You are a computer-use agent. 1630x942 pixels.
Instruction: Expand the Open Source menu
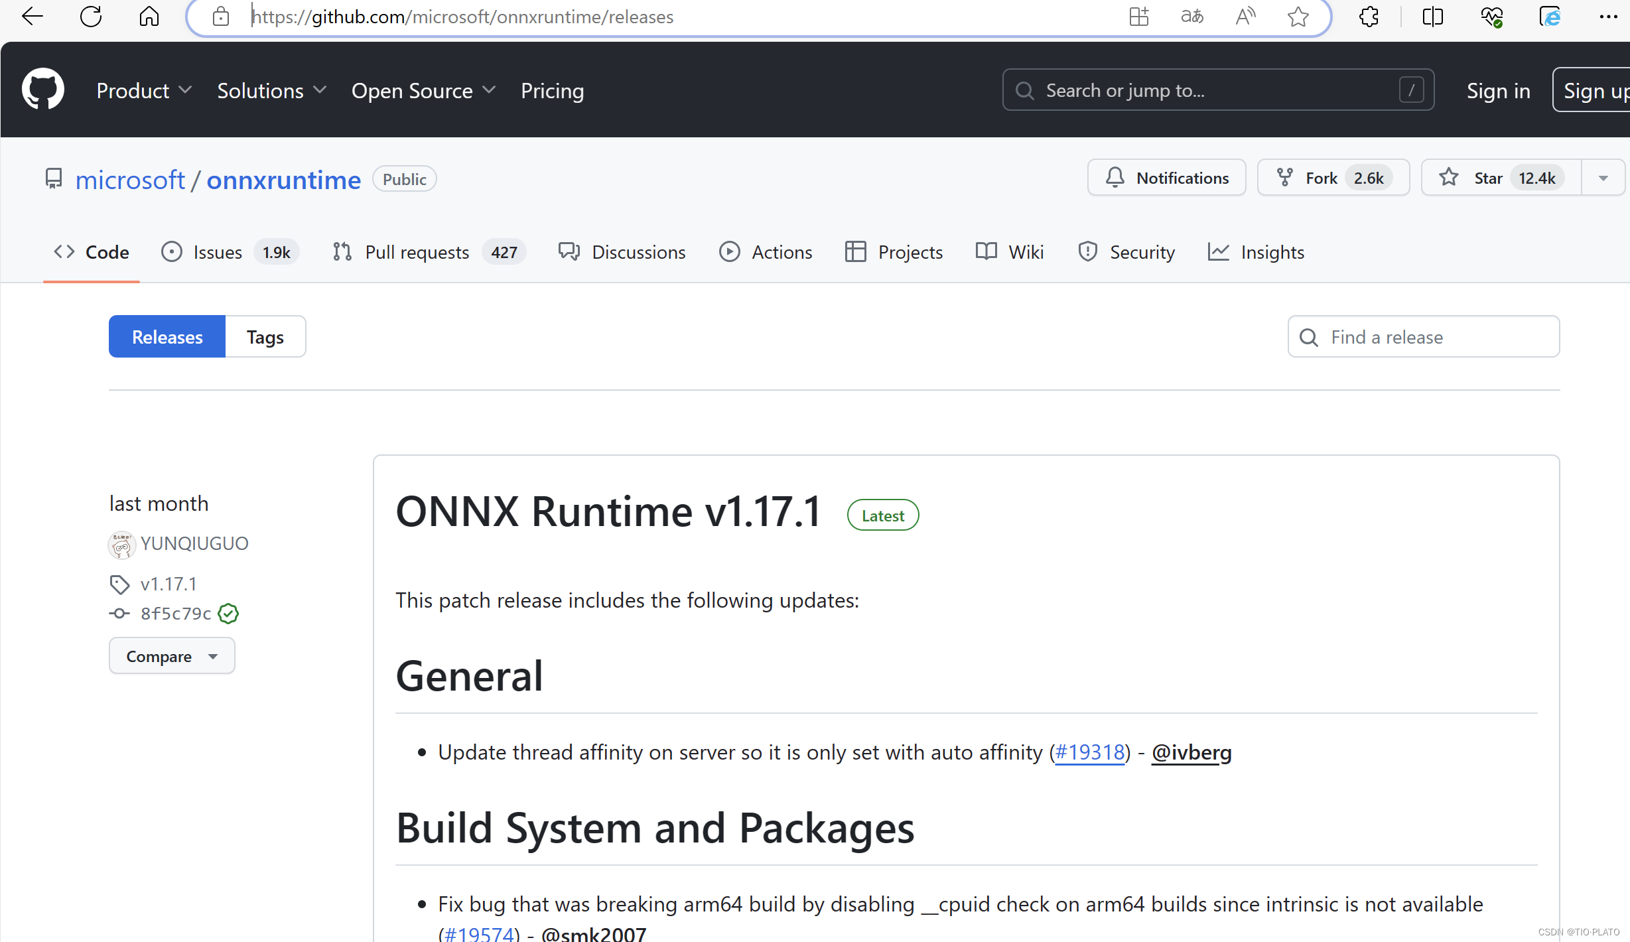coord(423,90)
